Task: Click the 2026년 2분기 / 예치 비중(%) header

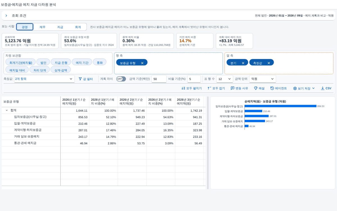Action: click(161, 102)
